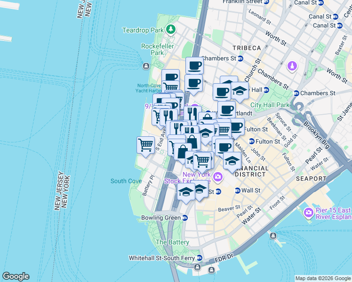Select front shopping cart marker above Stock Exchange label
Viewport: 352px width, 282px height.
click(202, 161)
